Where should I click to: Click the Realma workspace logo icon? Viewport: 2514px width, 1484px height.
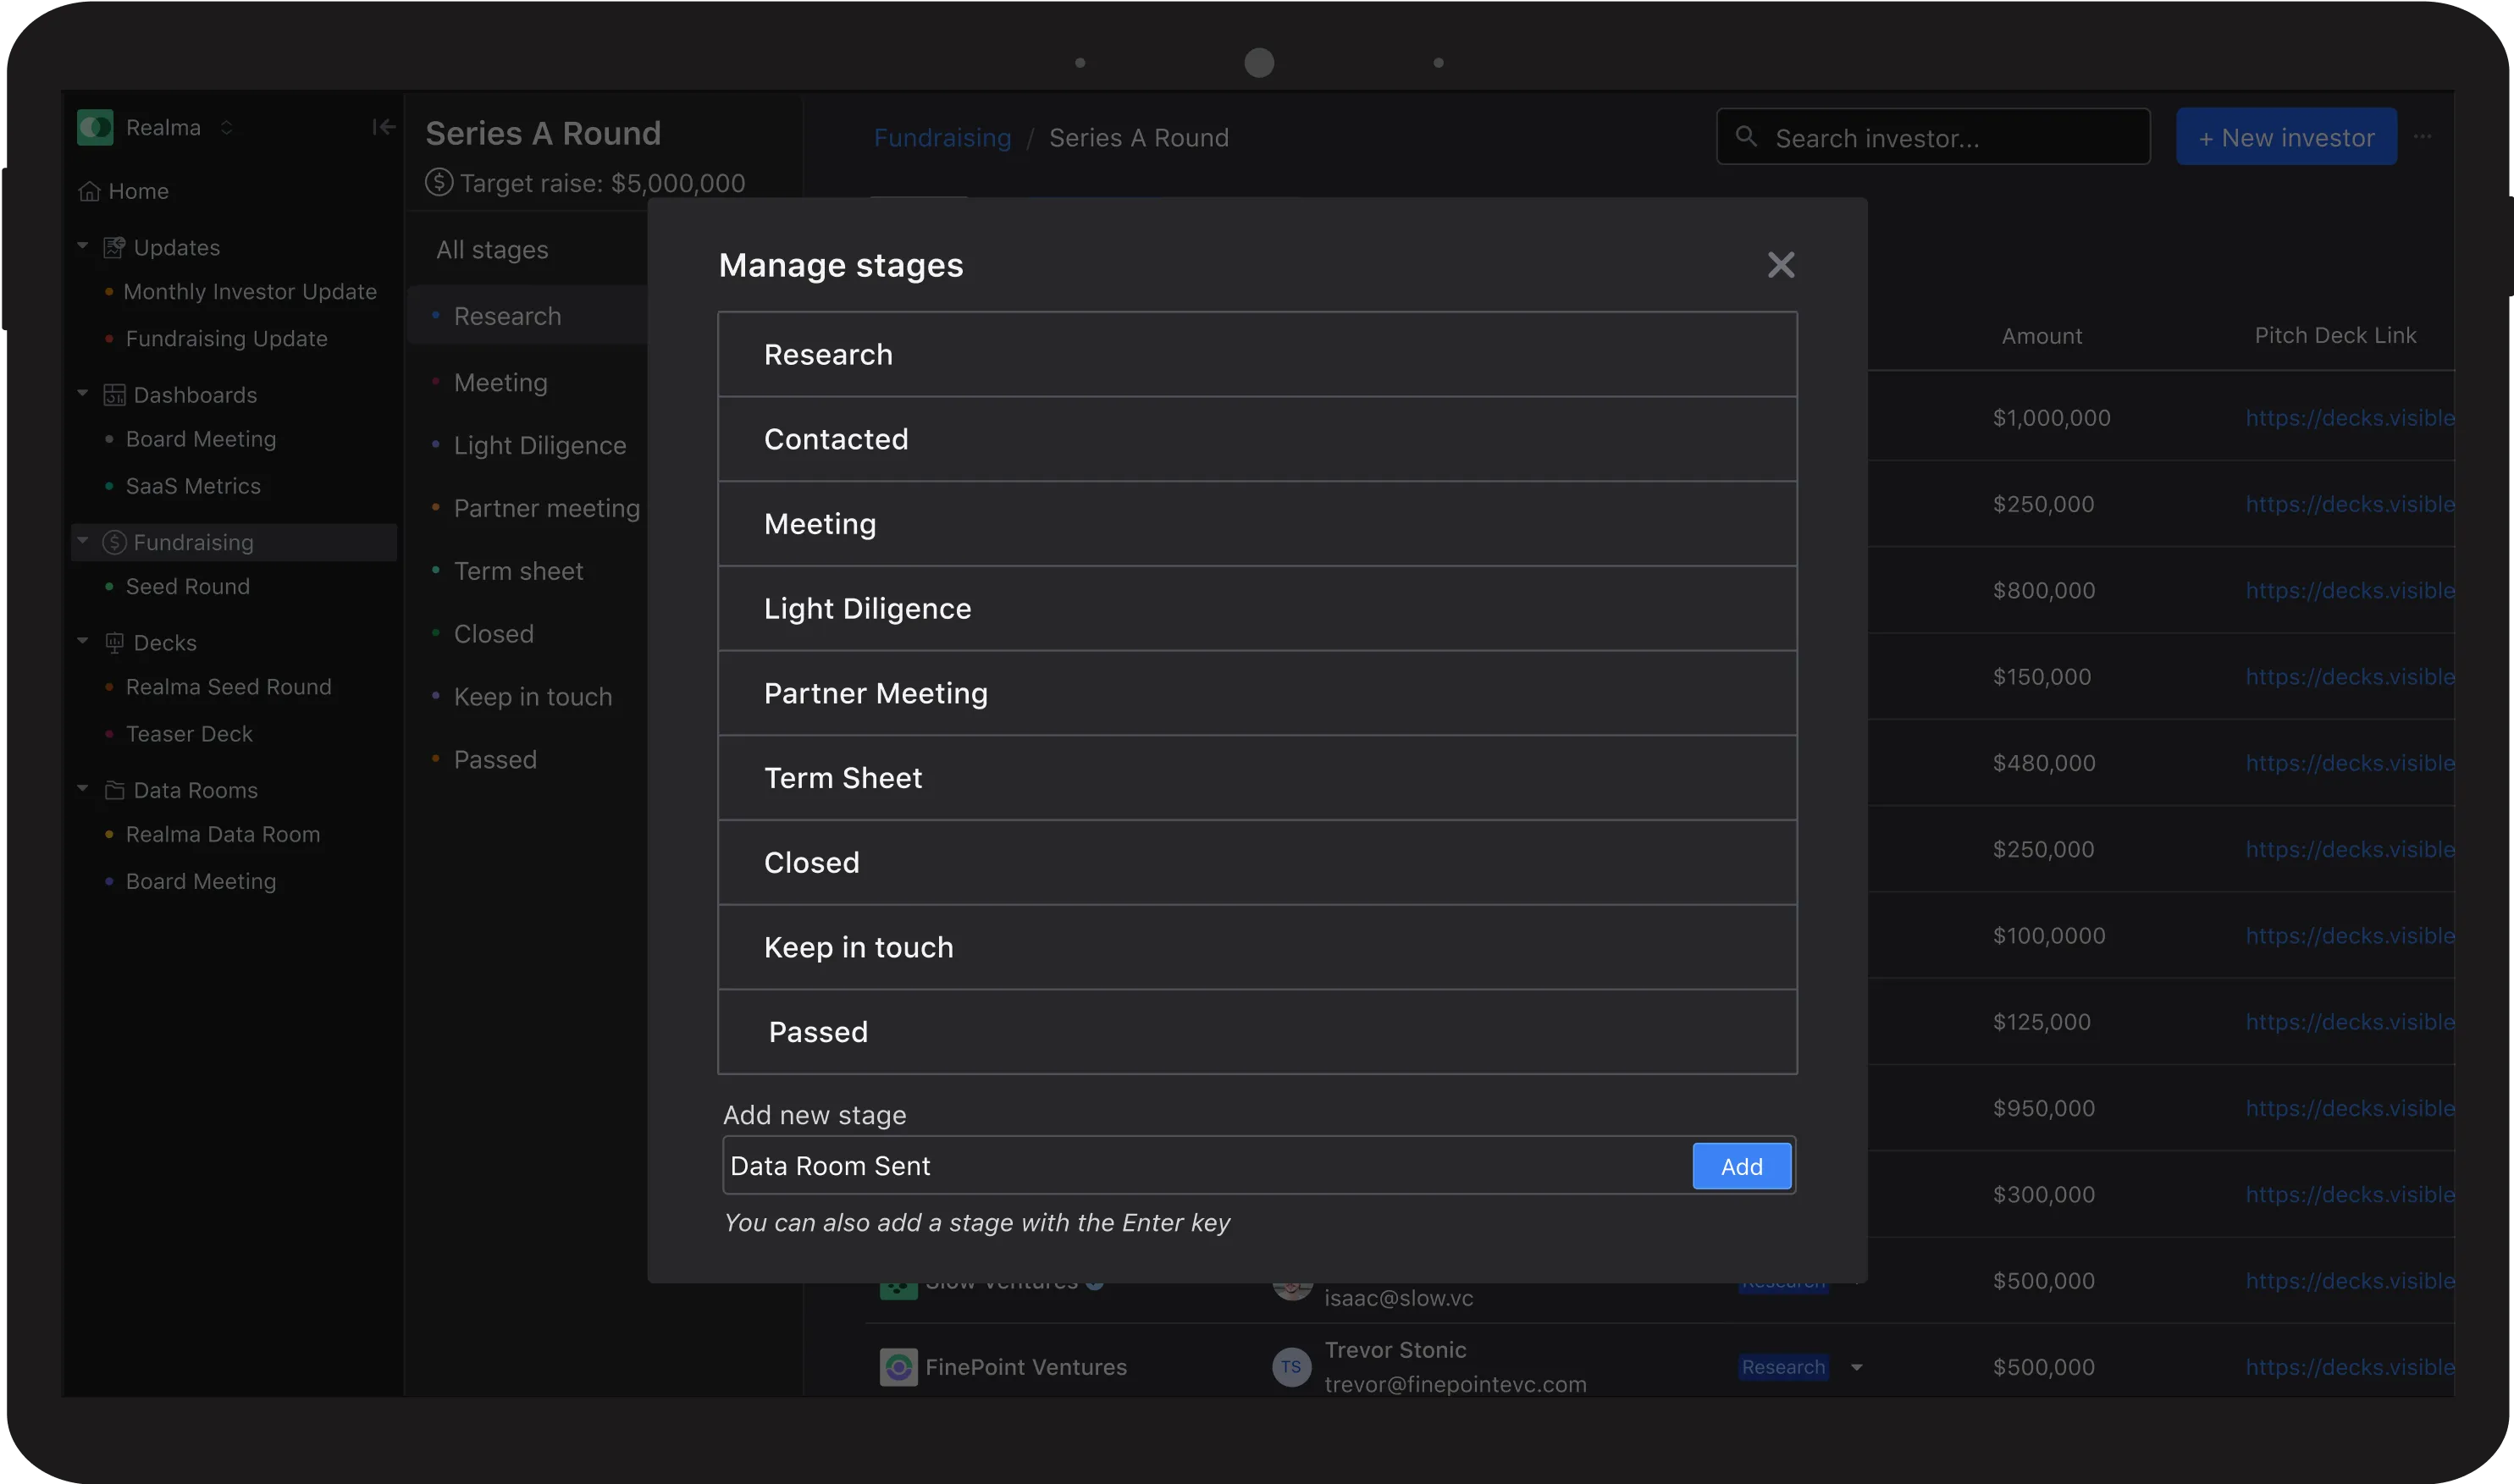coord(95,128)
